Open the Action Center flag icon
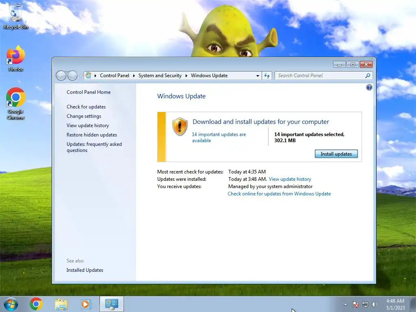Screen dimensions: 416x312 [x=355, y=304]
